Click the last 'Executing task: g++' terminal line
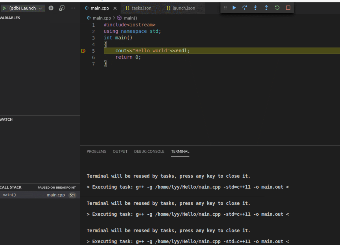The image size is (340, 245). pyautogui.click(x=188, y=241)
